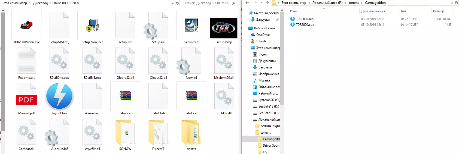Sort files by the Тип column
This screenshot has height=154, width=459.
tap(403, 11)
